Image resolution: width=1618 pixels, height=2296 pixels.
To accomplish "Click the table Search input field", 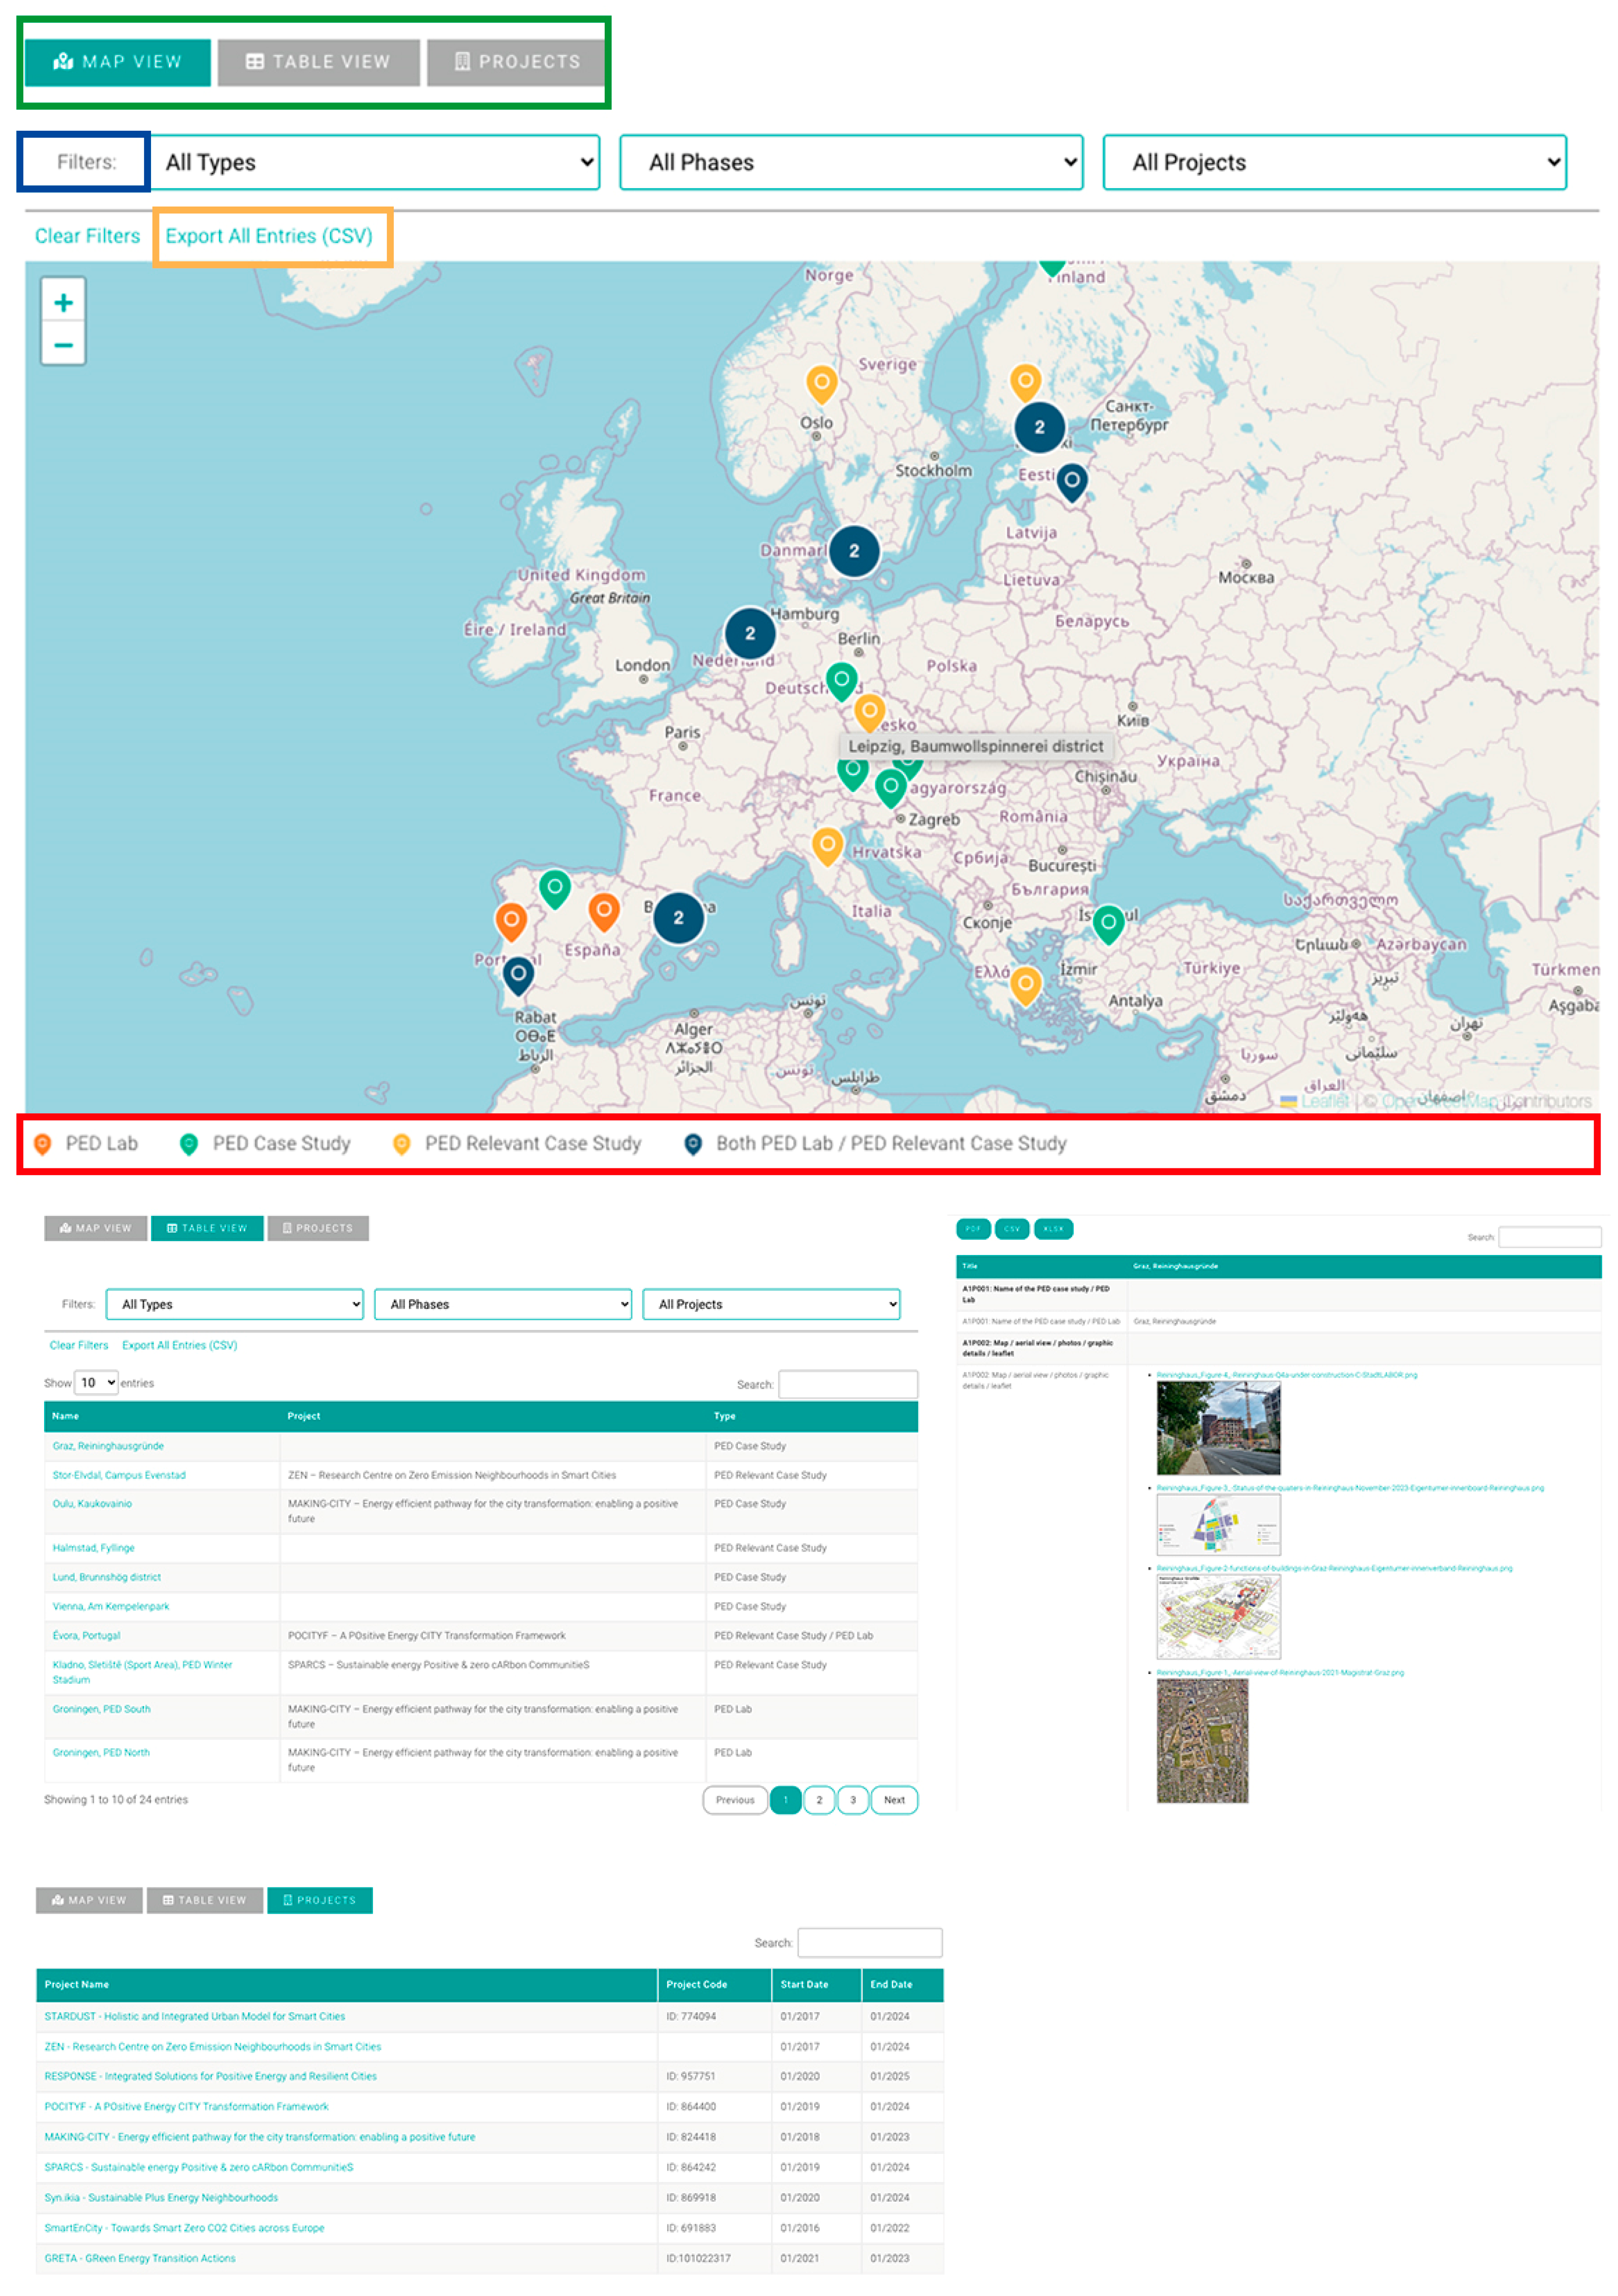I will click(x=847, y=1384).
